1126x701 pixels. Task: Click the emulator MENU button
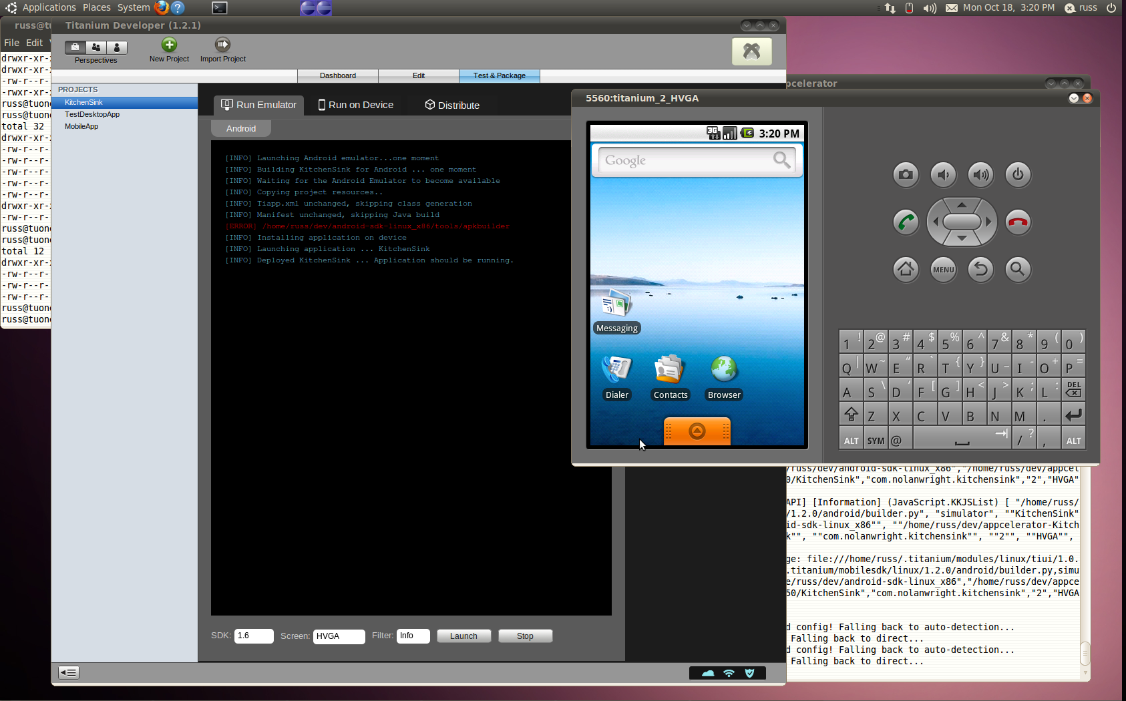pyautogui.click(x=944, y=270)
